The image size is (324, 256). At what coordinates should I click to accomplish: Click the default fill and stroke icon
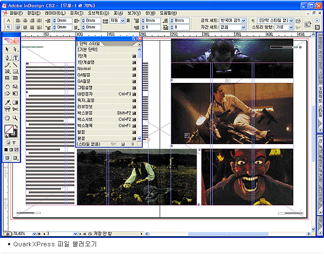coord(6,136)
